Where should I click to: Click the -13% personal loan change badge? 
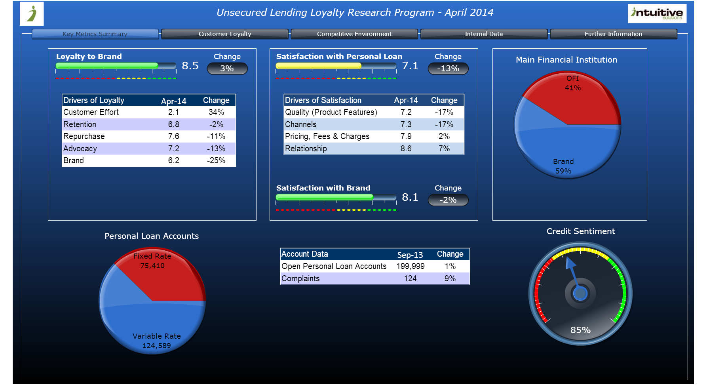(448, 69)
